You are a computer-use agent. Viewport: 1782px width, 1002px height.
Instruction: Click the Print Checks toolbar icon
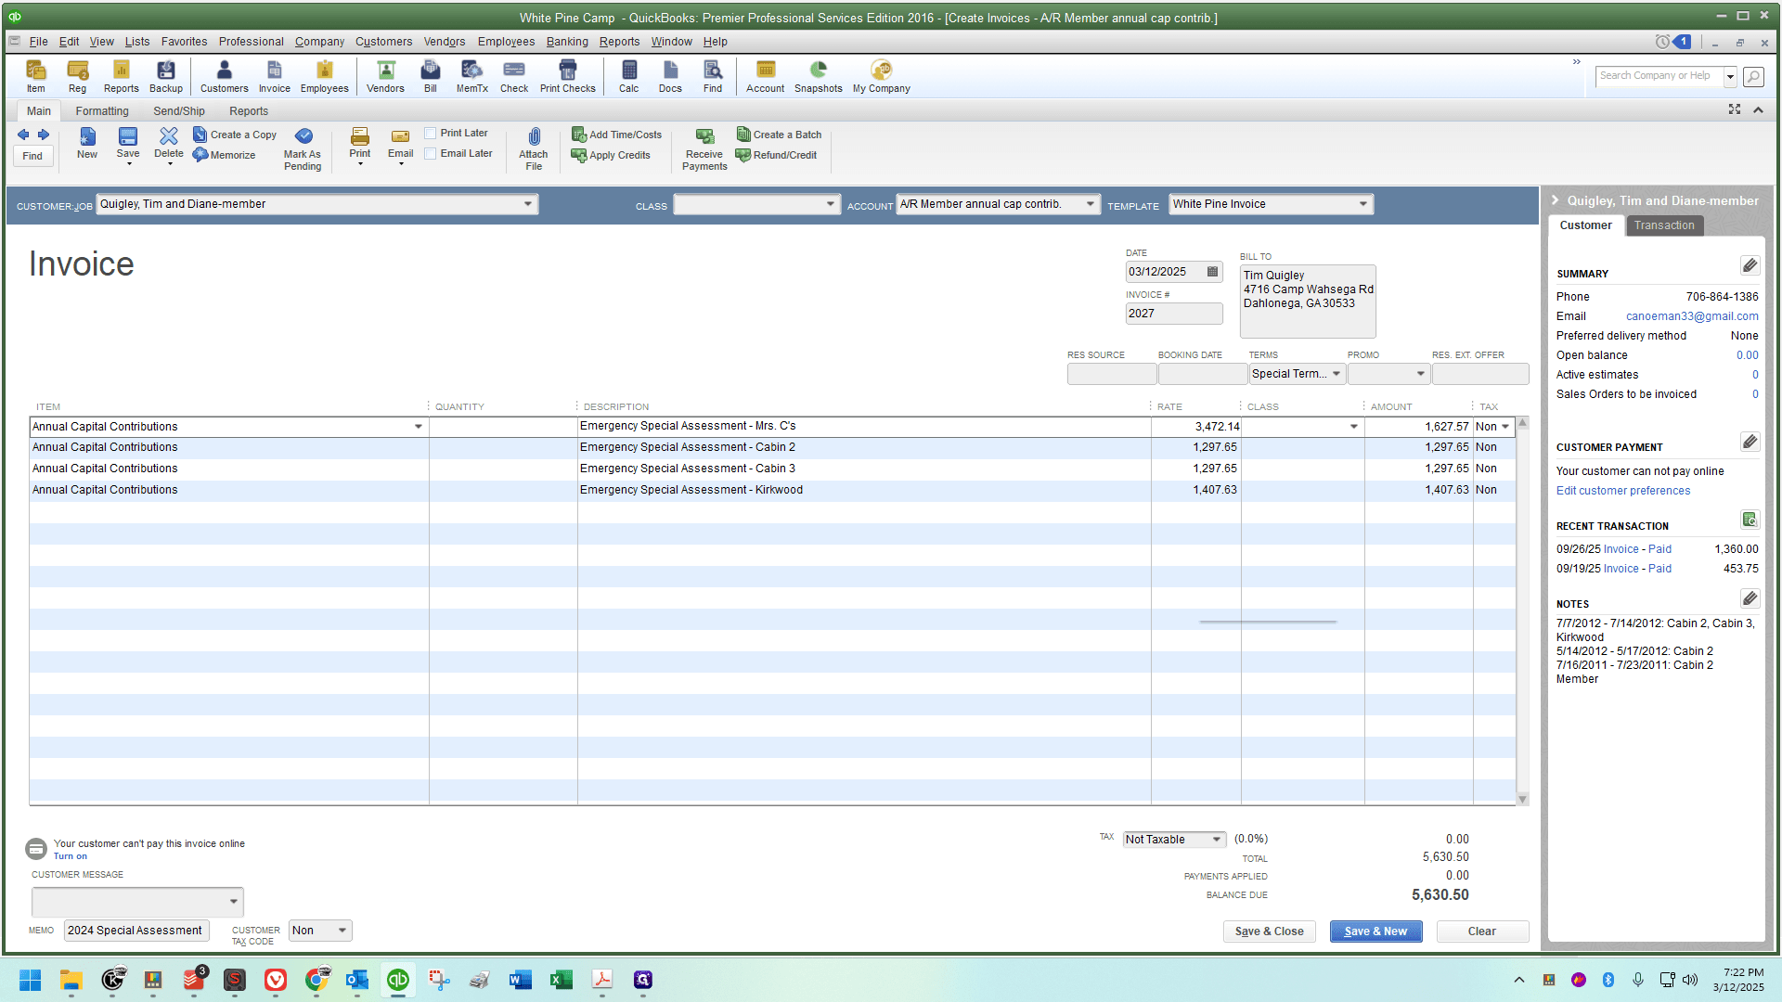567,76
